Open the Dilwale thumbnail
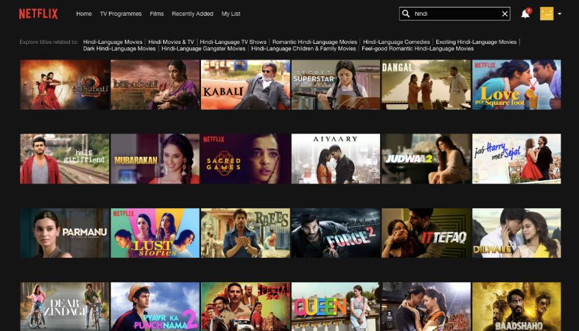 tap(517, 233)
